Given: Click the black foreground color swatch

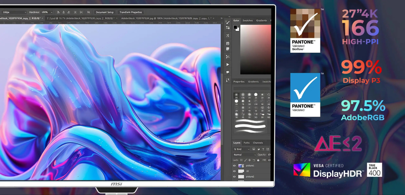Looking at the screenshot, I should click(235, 27).
